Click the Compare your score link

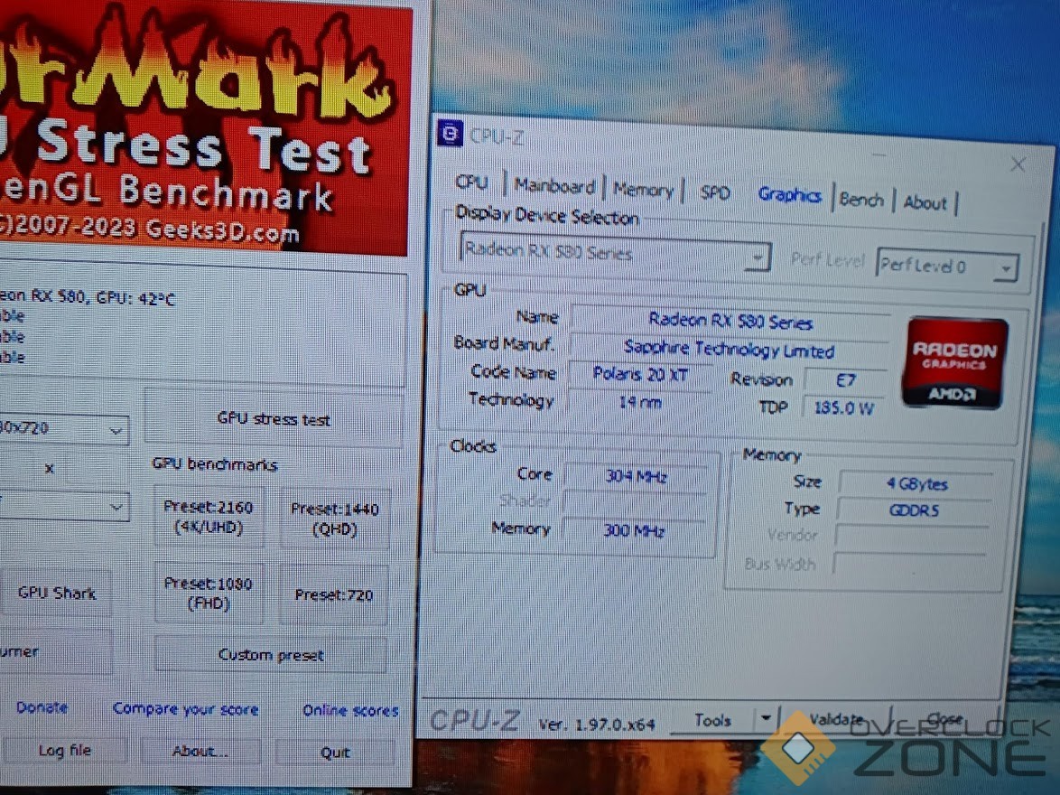pyautogui.click(x=185, y=708)
